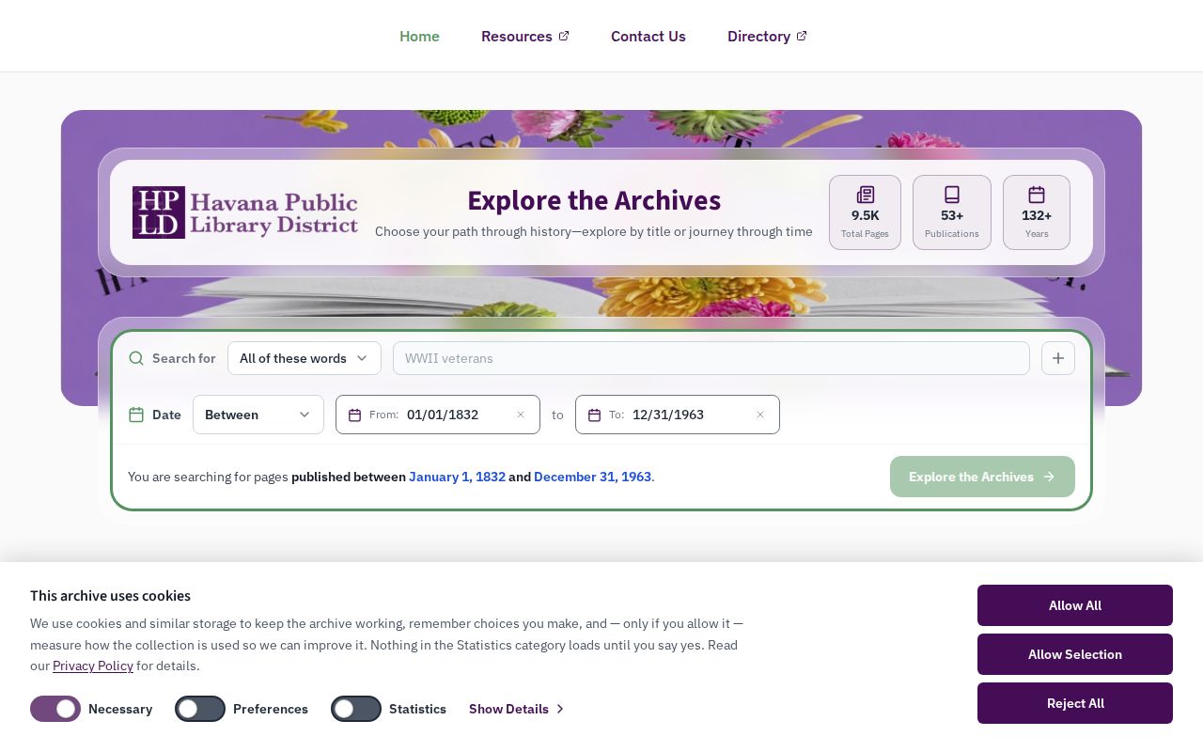
Task: Click the Allow All button
Action: [1075, 605]
